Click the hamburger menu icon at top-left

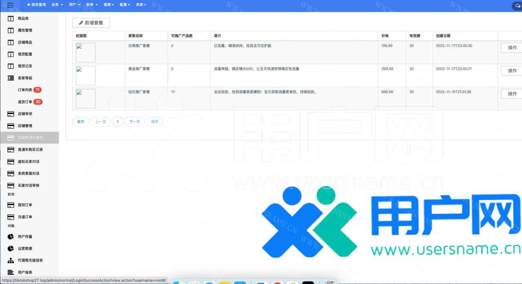(x=10, y=5)
